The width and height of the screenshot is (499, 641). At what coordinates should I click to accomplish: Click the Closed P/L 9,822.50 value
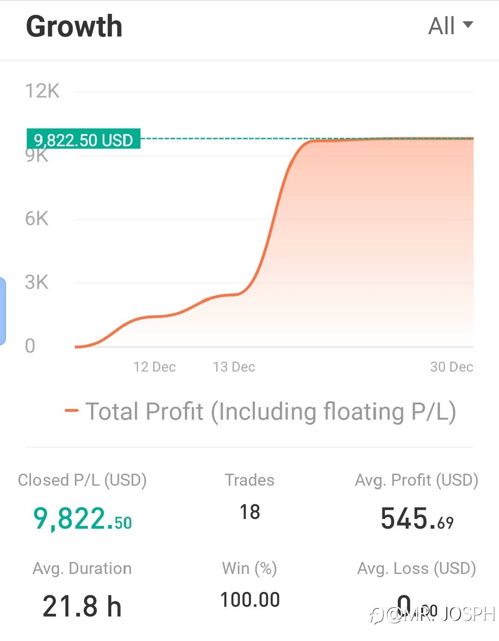tap(83, 519)
